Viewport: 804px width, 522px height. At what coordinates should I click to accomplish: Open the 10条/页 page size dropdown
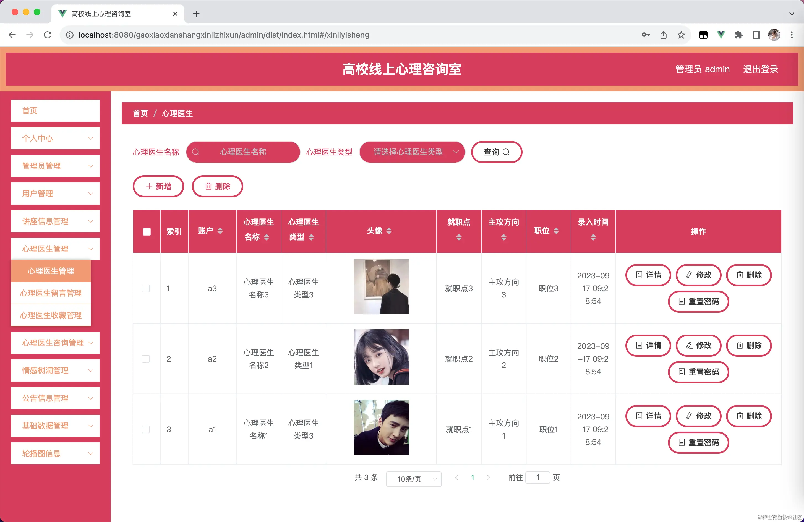pyautogui.click(x=414, y=479)
